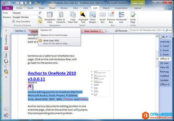Run Verify Page
The height and width of the screenshot is (121, 174).
coord(133,18)
